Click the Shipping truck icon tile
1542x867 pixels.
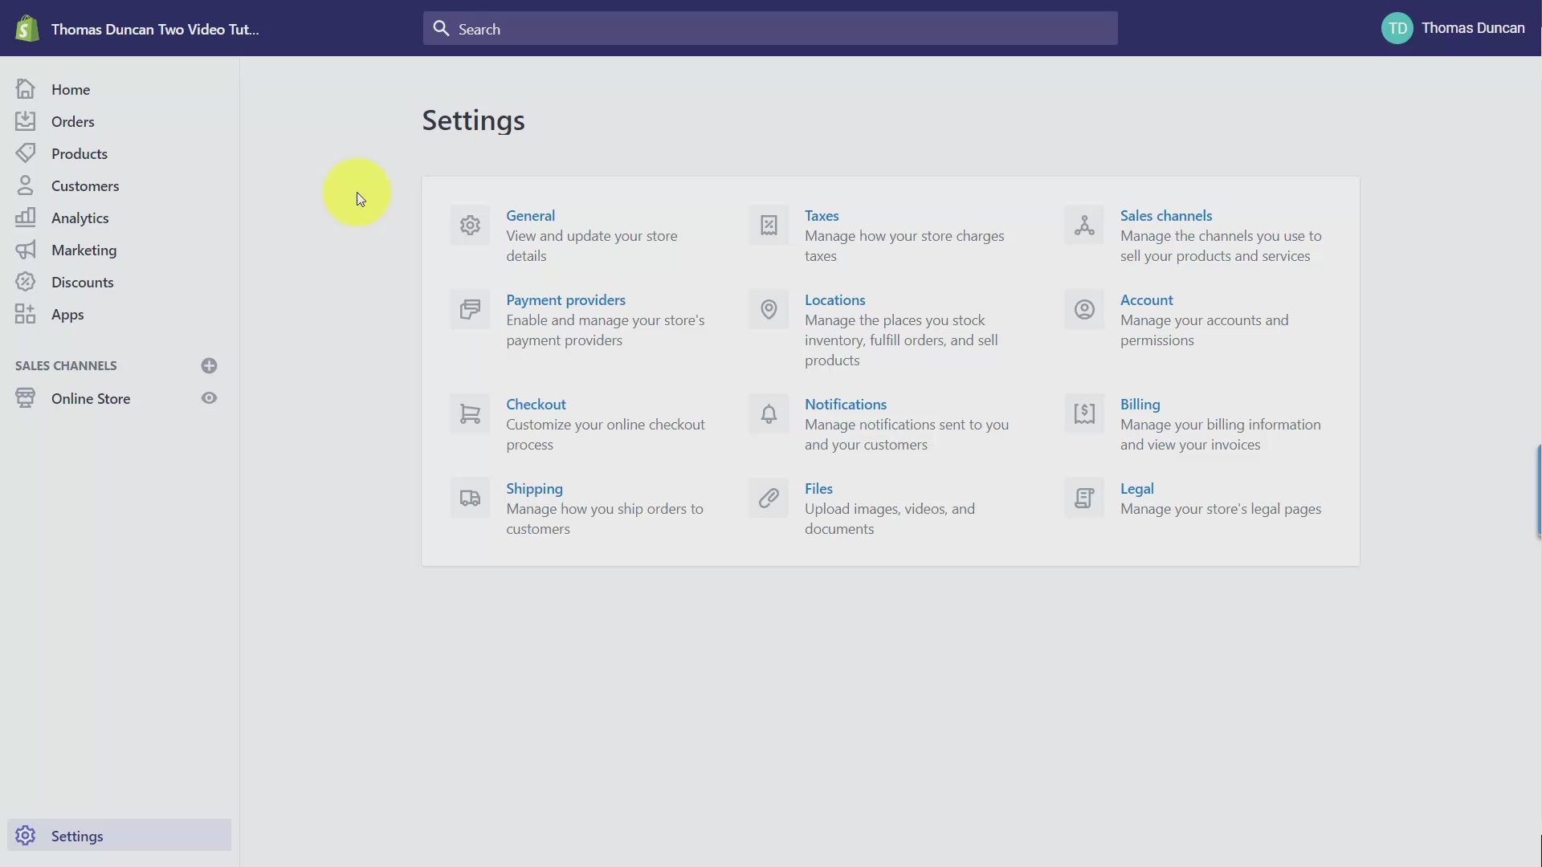coord(470,499)
